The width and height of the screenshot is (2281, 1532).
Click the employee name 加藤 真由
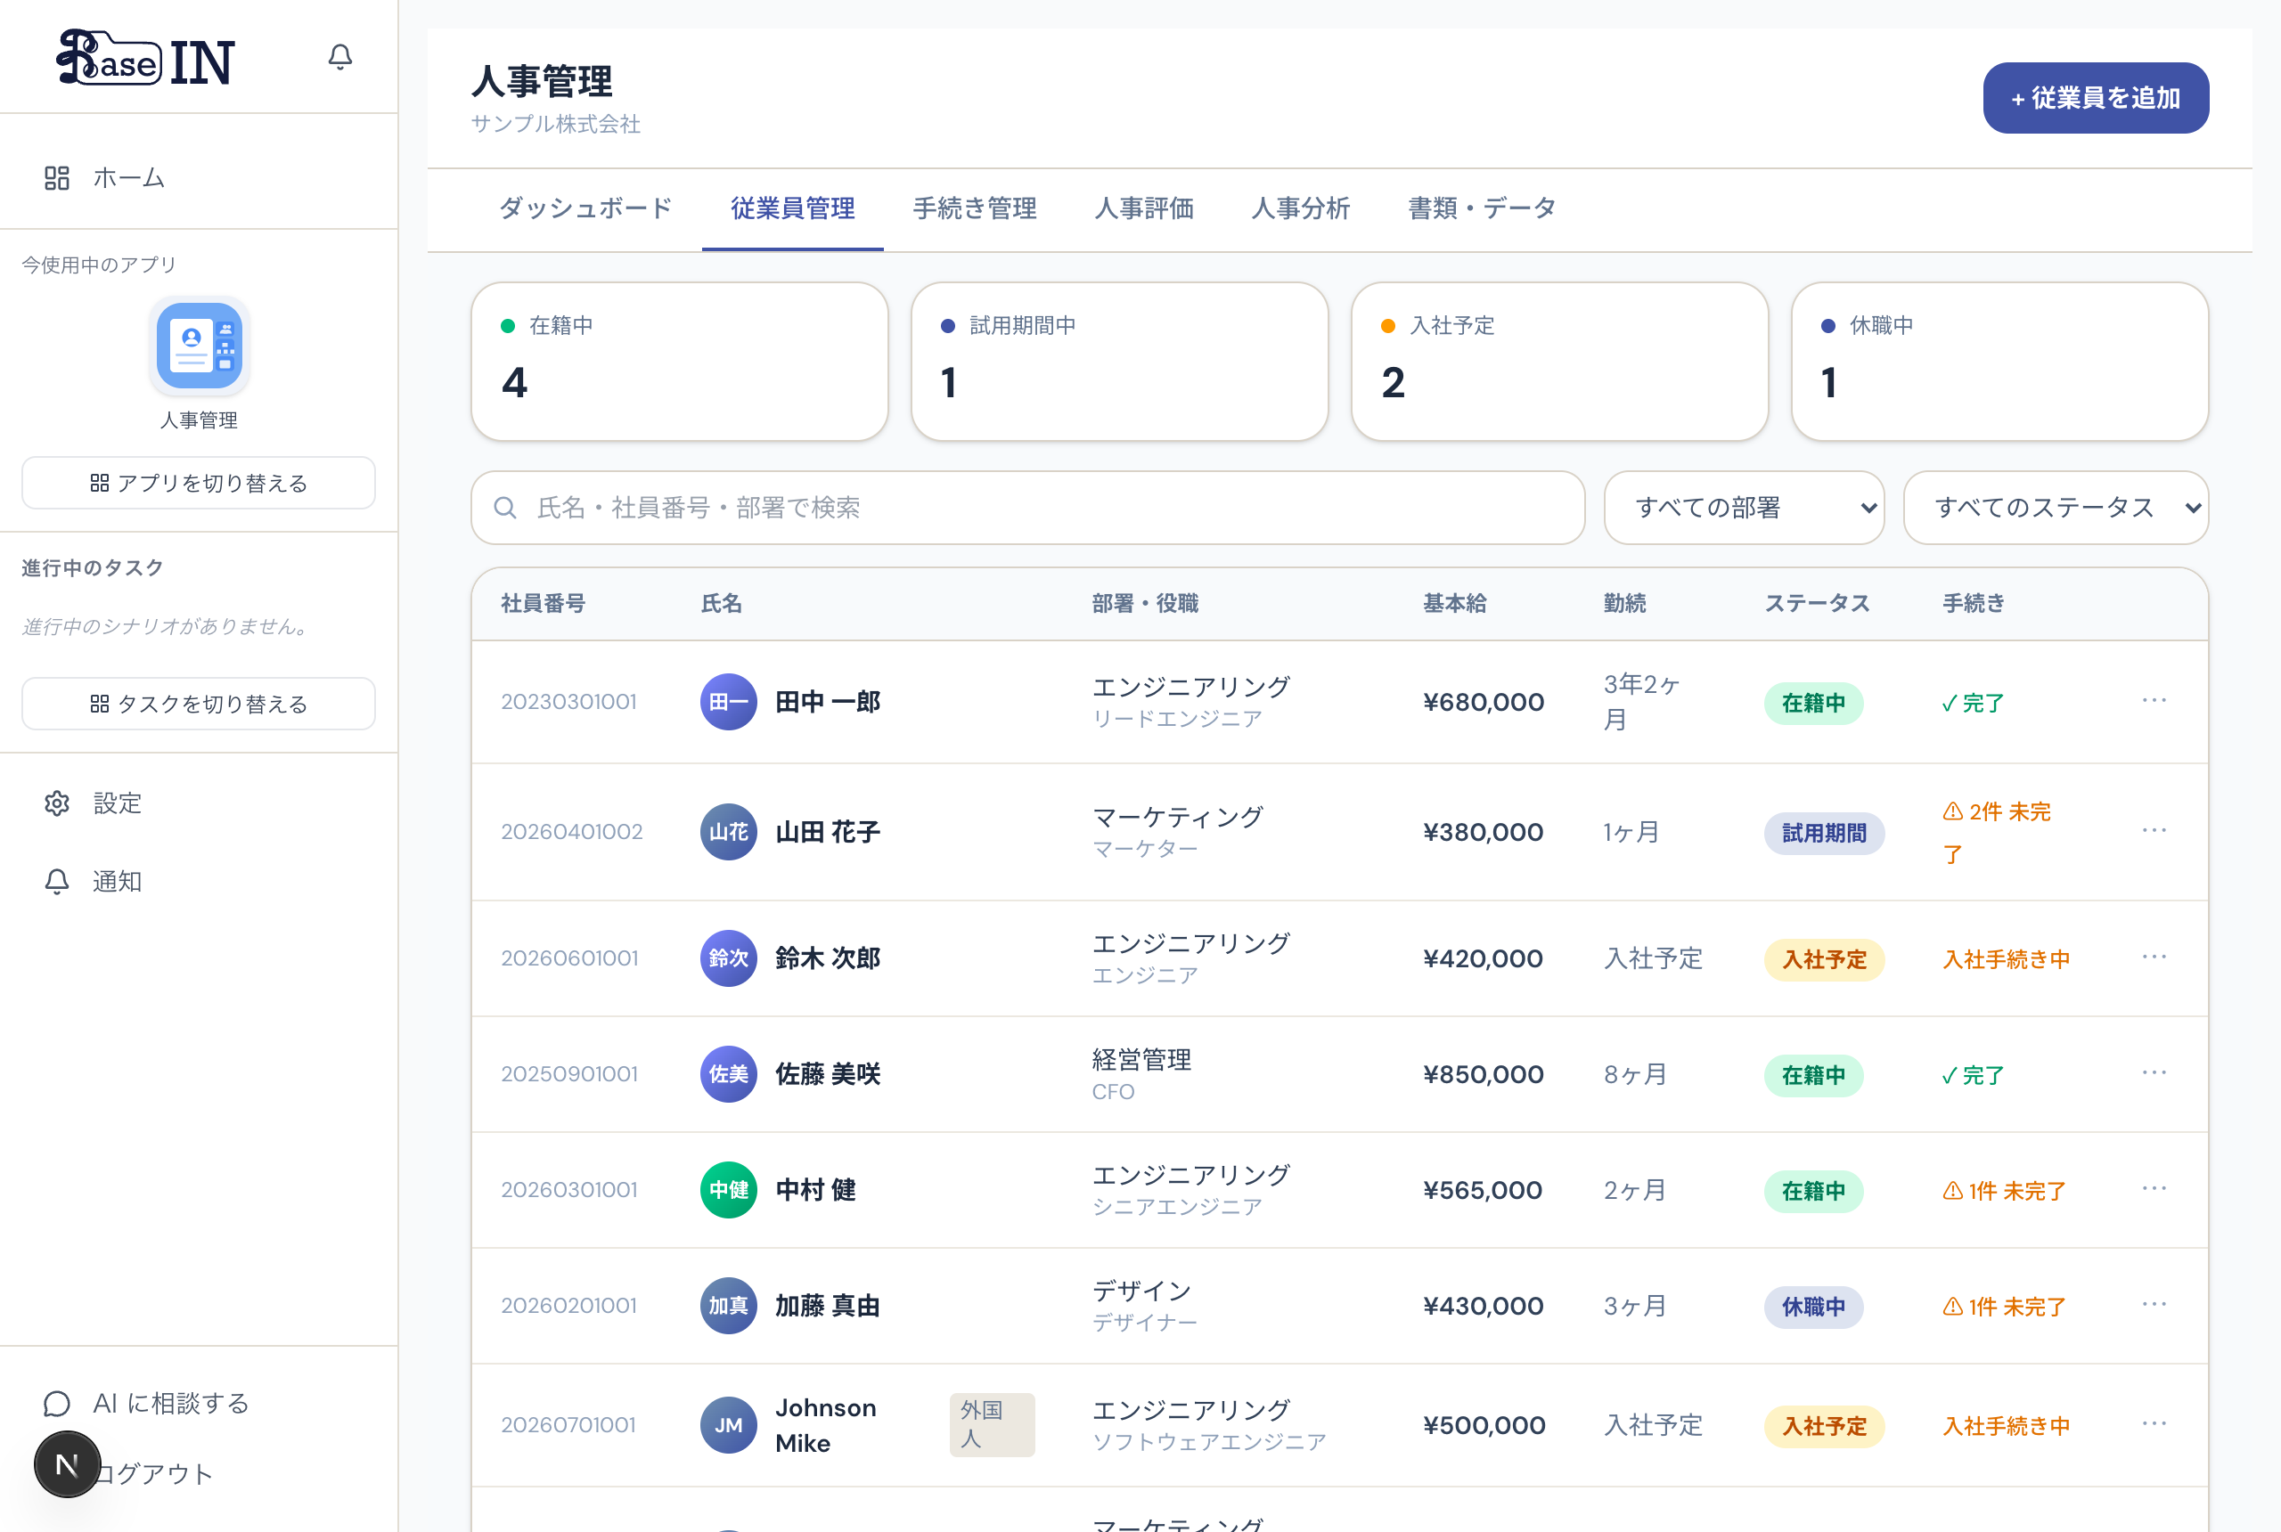point(827,1306)
